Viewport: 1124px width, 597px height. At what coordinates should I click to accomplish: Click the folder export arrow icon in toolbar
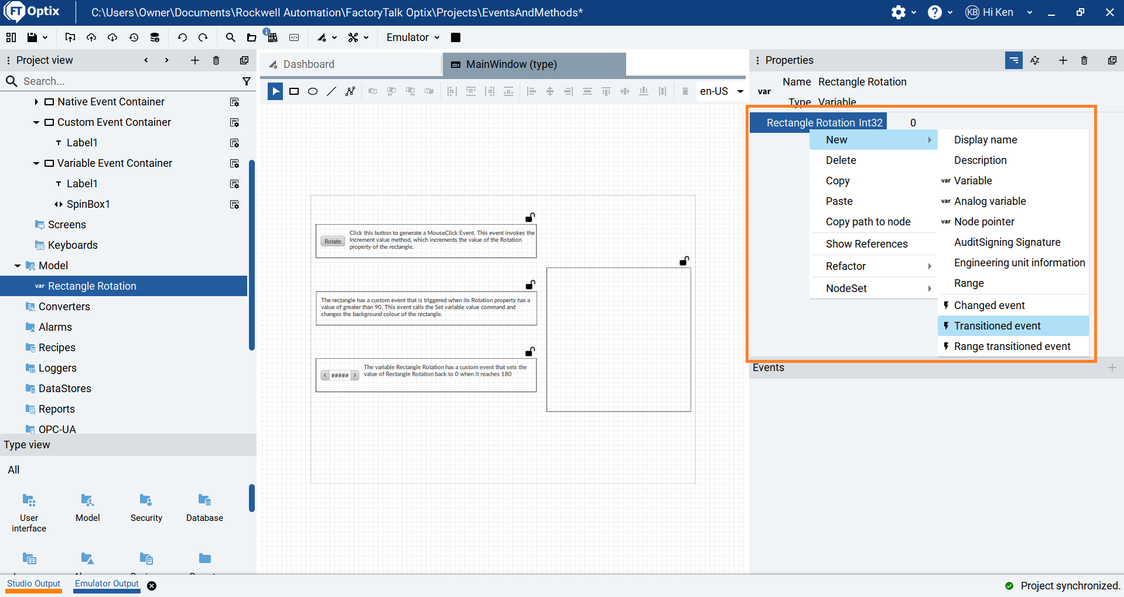[70, 37]
